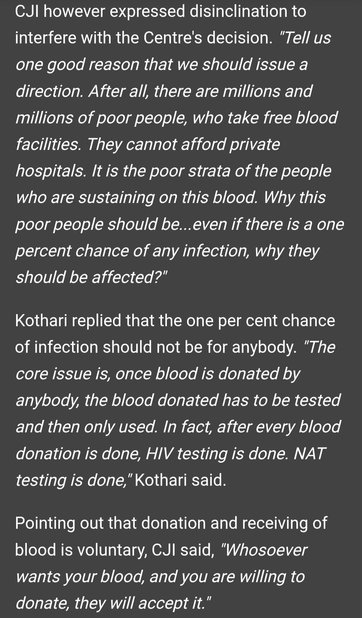Tap the quote opening "Tell us"
The height and width of the screenshot is (618, 362).
coord(307,38)
